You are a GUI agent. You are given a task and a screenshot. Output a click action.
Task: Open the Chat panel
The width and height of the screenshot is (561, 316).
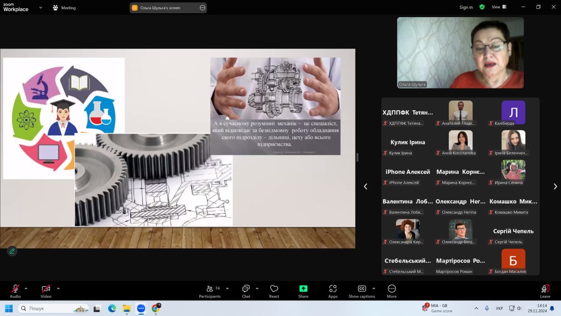(x=246, y=291)
